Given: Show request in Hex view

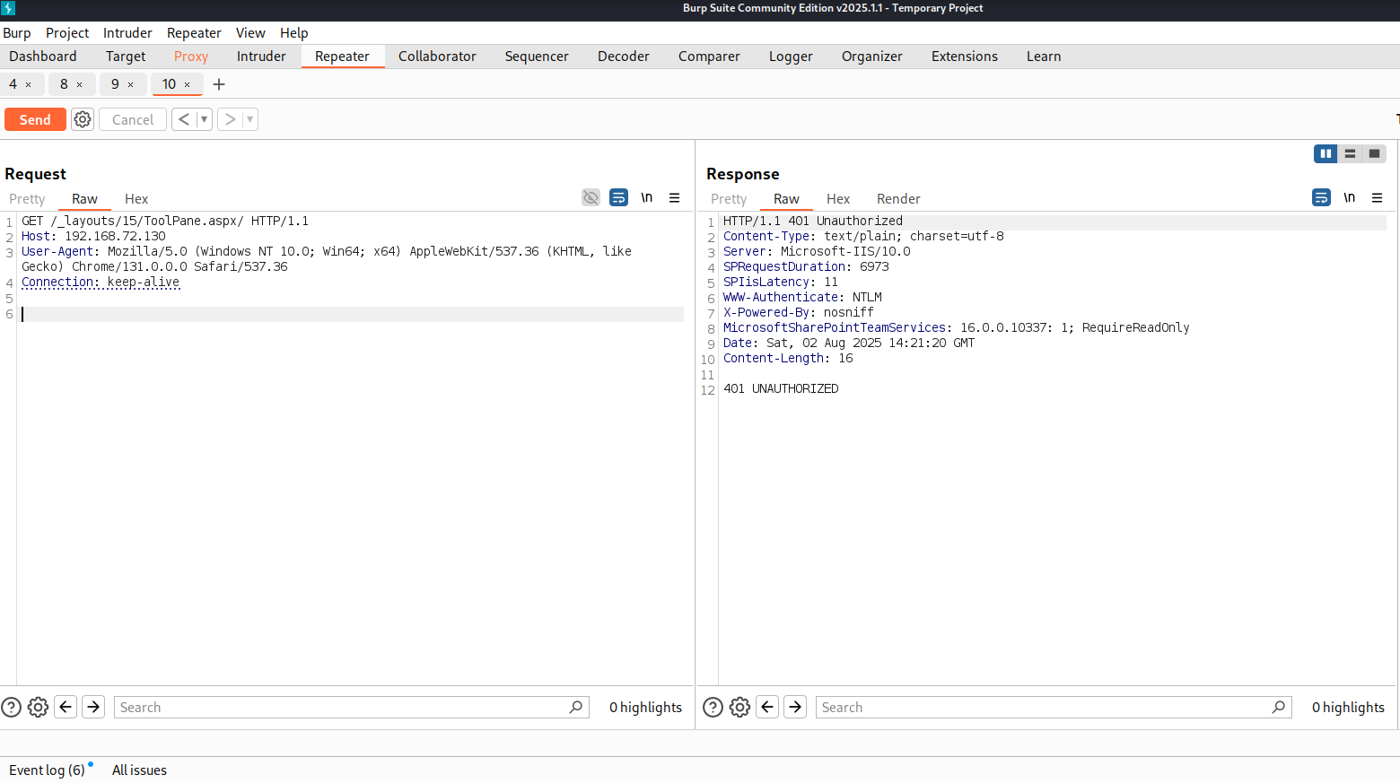Looking at the screenshot, I should click(136, 198).
